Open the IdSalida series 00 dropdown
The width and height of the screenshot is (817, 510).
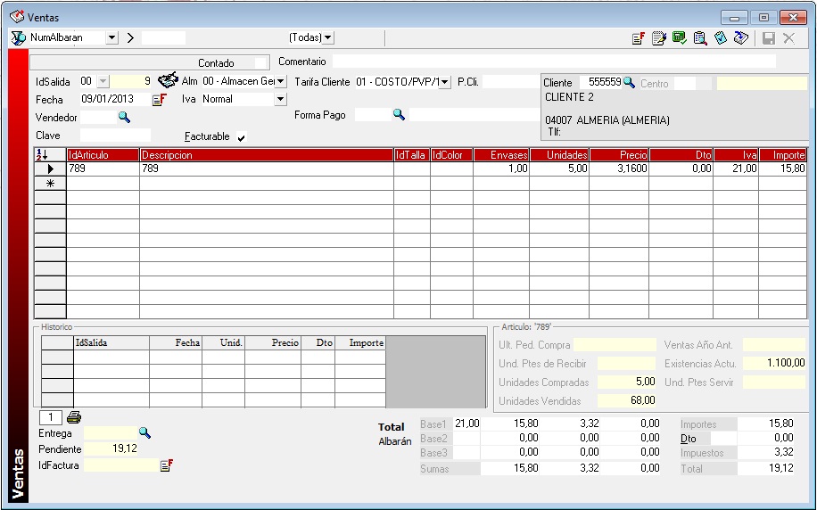103,81
